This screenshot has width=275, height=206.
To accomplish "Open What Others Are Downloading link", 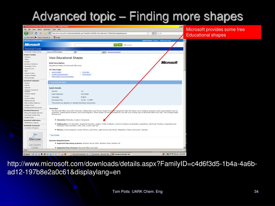I will pyautogui.click(x=63, y=76).
